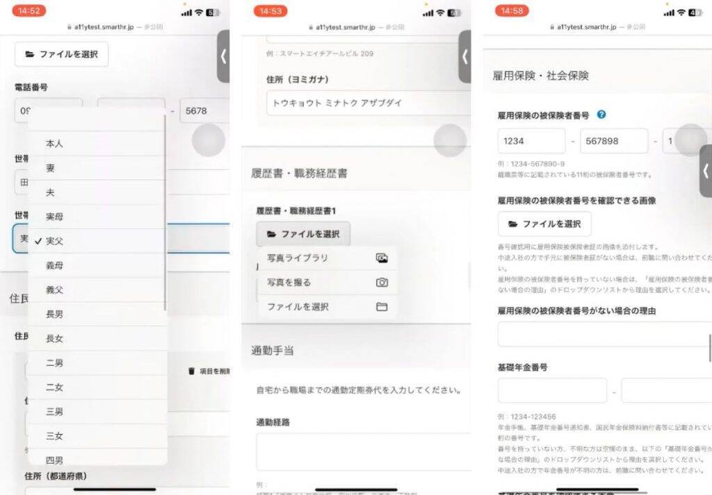This screenshot has height=495, width=712.
Task: Tap the red 14:52 recording time pill
Action: [29, 11]
